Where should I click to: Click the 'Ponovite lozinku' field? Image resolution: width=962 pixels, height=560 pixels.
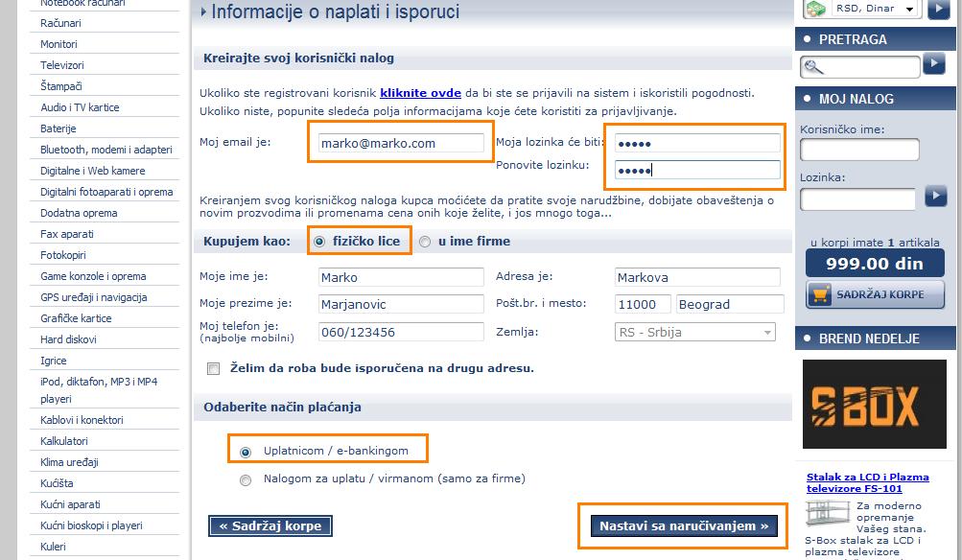coord(697,170)
